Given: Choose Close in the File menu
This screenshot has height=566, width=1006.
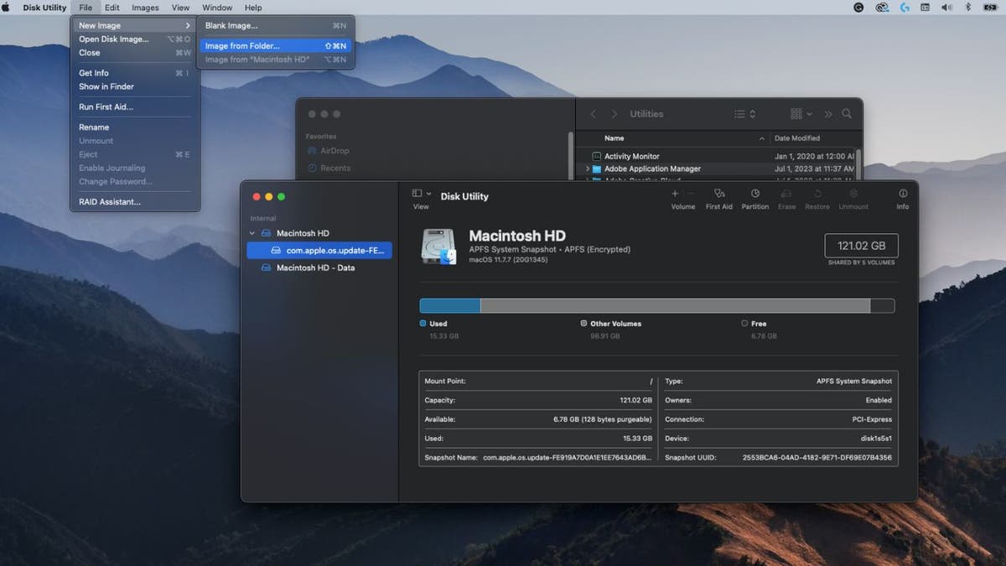Looking at the screenshot, I should pos(135,53).
